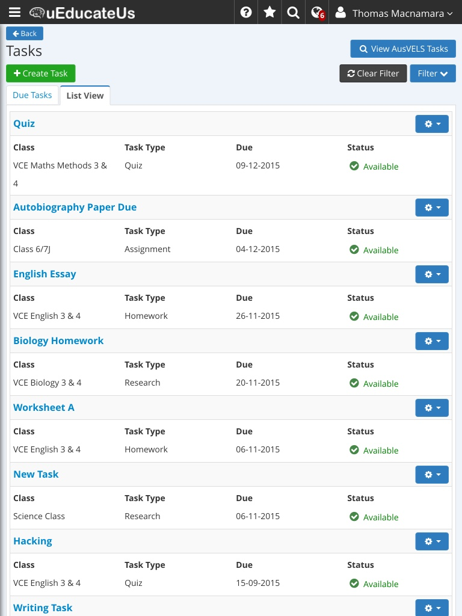Image resolution: width=462 pixels, height=616 pixels.
Task: Open the hamburger navigation menu
Action: point(14,13)
